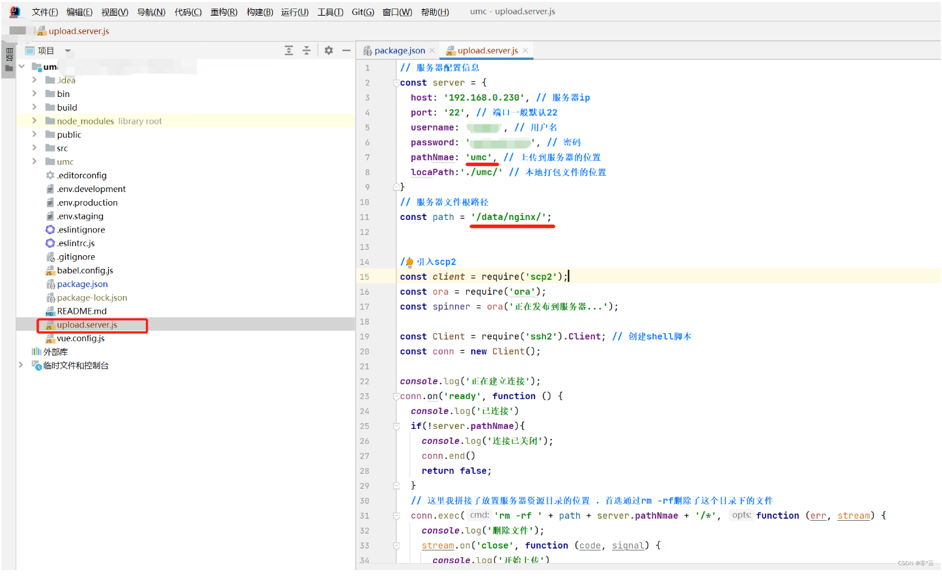Viewport: 942px width, 578px height.
Task: Click the WebStorm app logo icon
Action: click(14, 12)
